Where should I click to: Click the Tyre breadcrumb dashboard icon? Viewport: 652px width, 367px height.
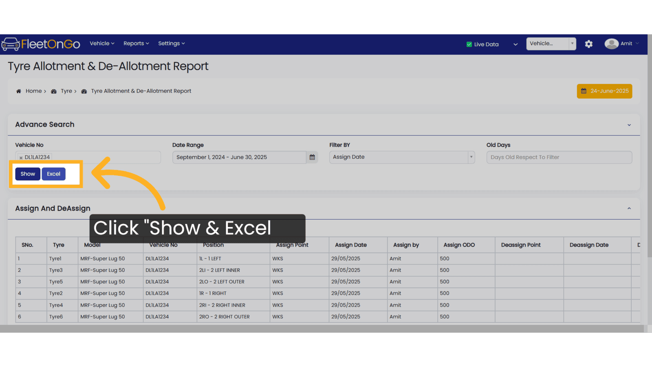(54, 91)
